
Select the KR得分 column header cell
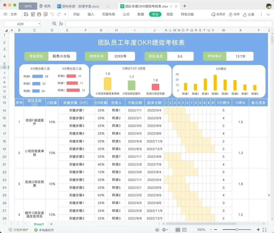pyautogui.click(x=223, y=103)
